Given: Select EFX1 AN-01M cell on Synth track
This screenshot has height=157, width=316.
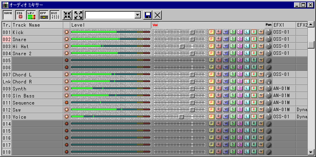Looking at the screenshot, I should 284,88.
